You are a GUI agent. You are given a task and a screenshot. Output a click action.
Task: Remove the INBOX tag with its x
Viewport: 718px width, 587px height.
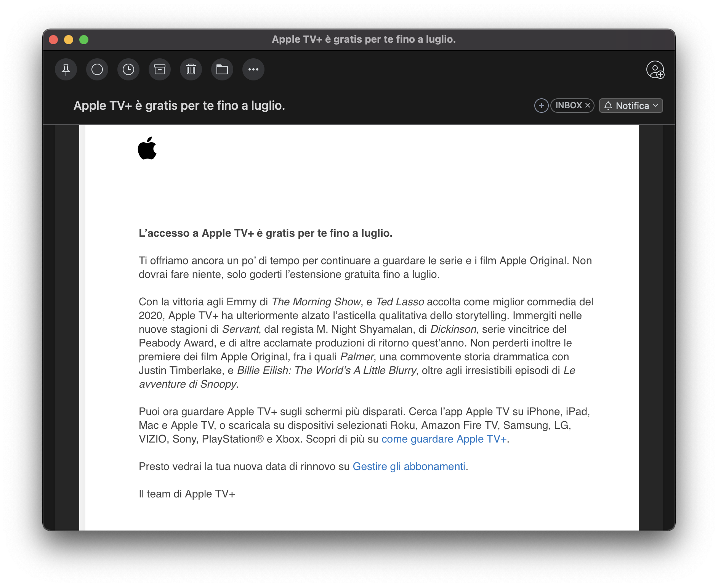(x=588, y=106)
